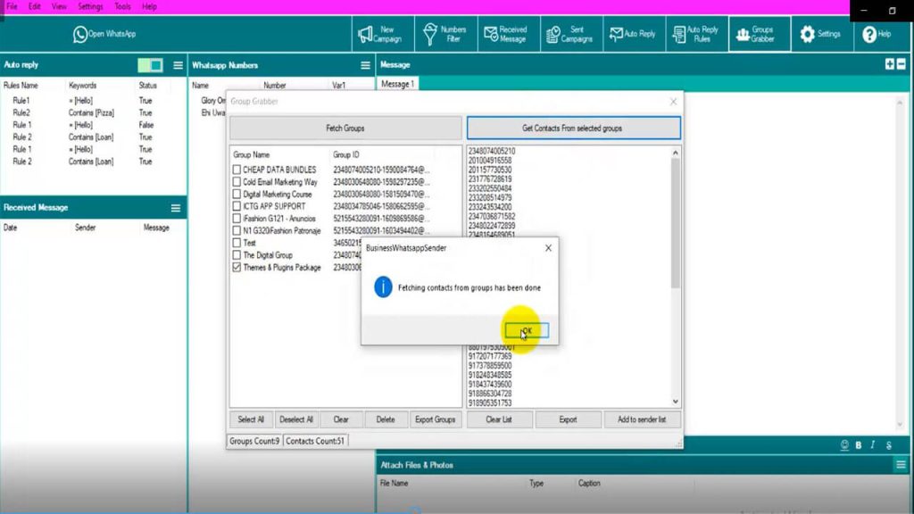Open the Received Message panel menu

click(176, 208)
